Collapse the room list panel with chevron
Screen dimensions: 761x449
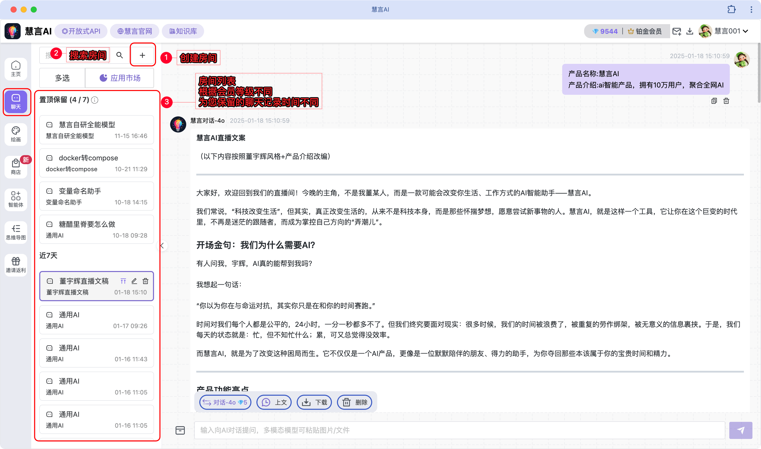click(x=162, y=246)
